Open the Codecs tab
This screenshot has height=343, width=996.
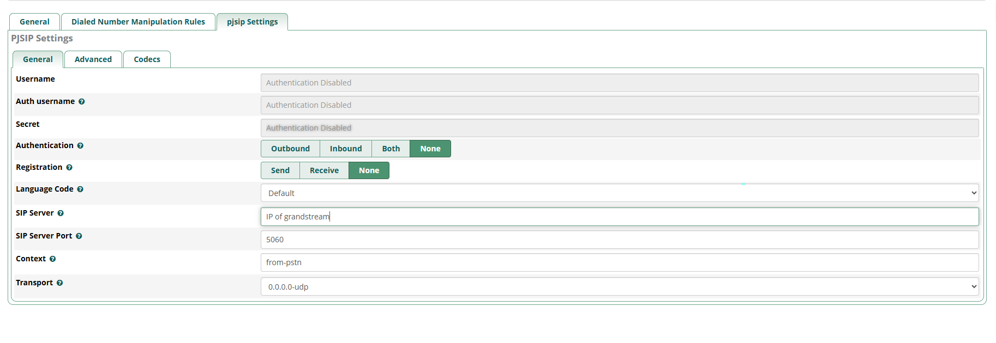coord(147,59)
